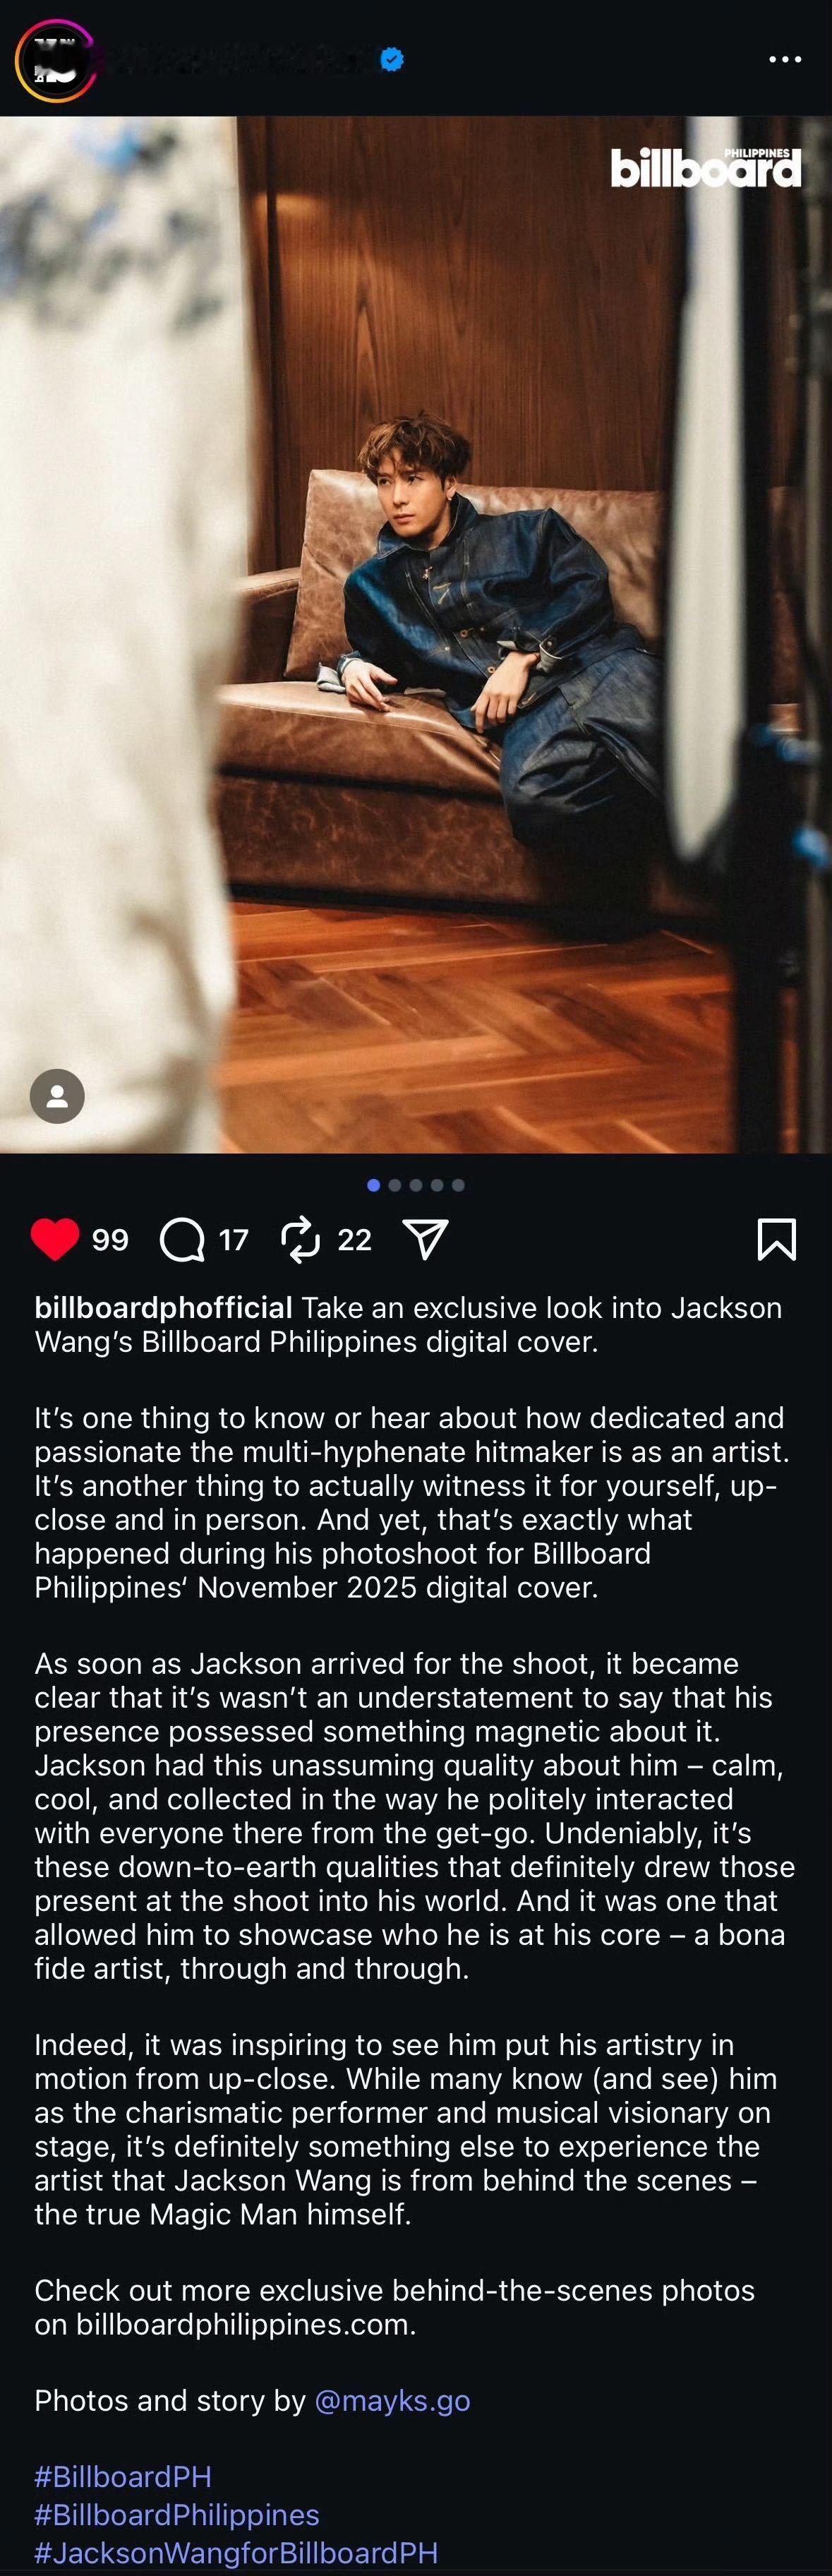Screen dimensions: 832x2576
Task: Tap the Jackson Wang cover photo
Action: pyautogui.click(x=416, y=634)
